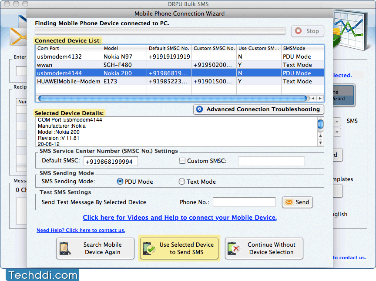Image resolution: width=376 pixels, height=281 pixels.
Task: Click COM Port :usbmodem4144 detail line
Action: [70, 120]
